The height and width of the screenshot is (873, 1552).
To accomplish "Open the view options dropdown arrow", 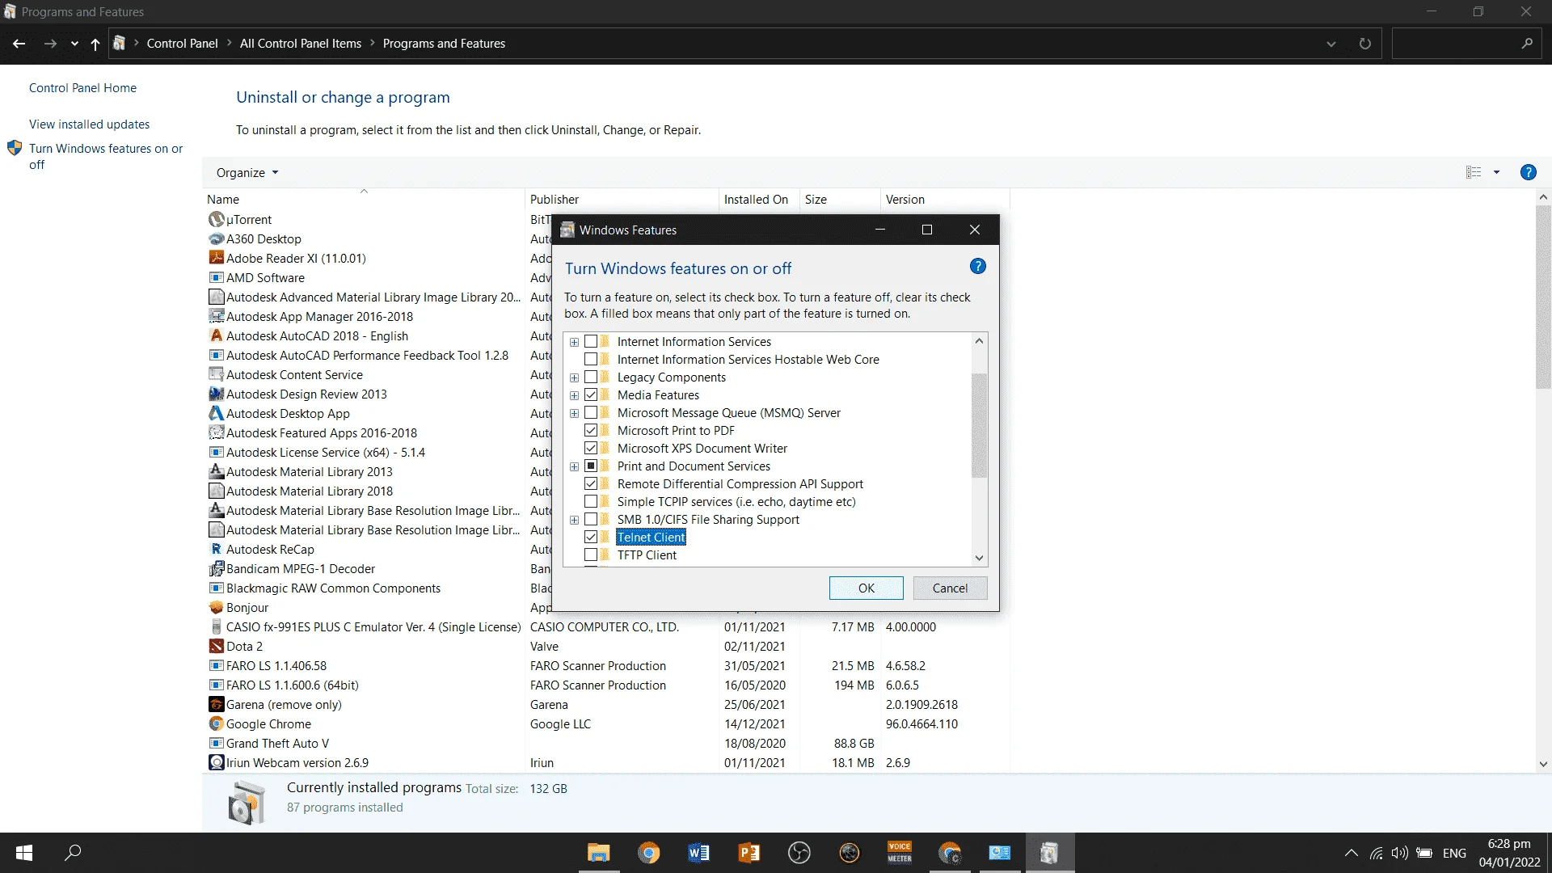I will (x=1496, y=172).
